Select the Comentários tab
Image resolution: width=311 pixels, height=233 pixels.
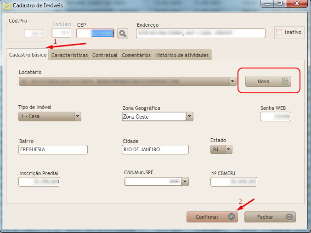coord(136,55)
